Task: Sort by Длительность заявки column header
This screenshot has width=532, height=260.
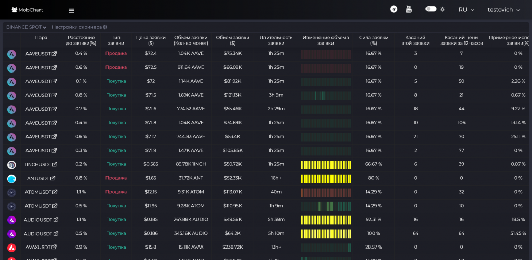Action: tap(276, 40)
